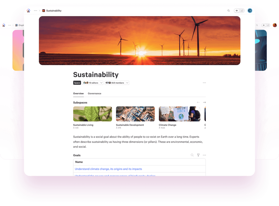Open the Sustainable Living subspace thumbnail
Image resolution: width=279 pixels, height=206 pixels.
click(93, 114)
